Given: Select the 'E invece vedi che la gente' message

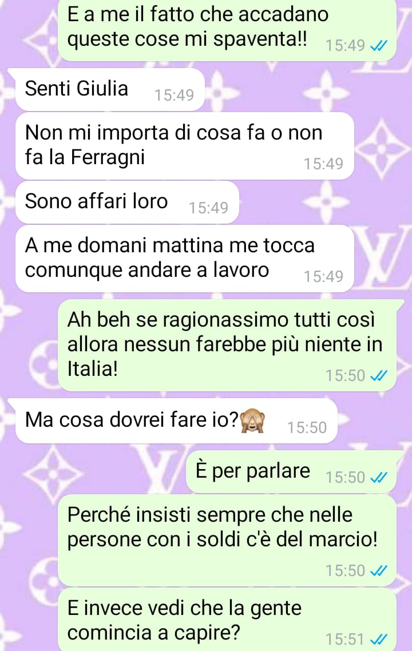Looking at the screenshot, I should 227,620.
